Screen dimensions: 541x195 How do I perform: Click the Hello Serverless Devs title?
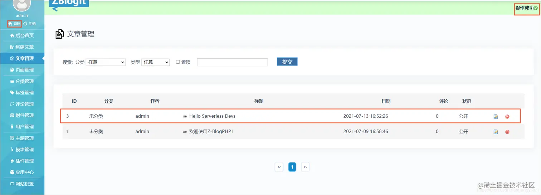[212, 116]
